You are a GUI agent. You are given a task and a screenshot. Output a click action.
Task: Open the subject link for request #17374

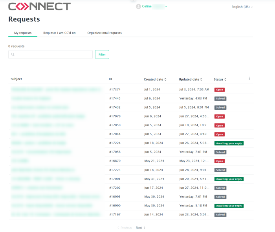coord(56,90)
